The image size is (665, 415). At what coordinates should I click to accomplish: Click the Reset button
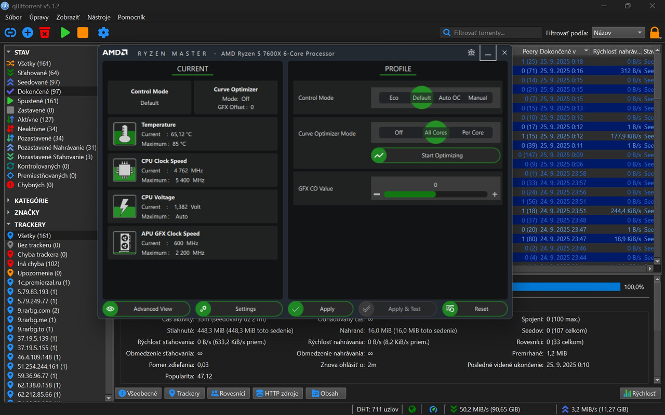click(x=475, y=309)
